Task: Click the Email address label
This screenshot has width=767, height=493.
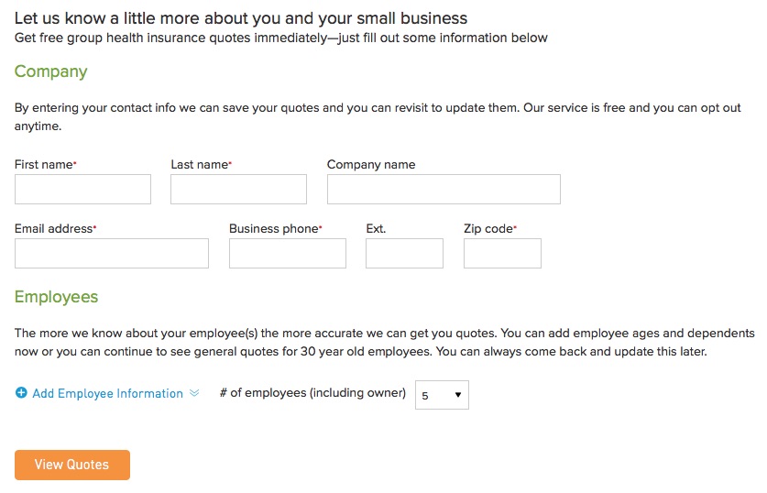Action: click(x=55, y=228)
